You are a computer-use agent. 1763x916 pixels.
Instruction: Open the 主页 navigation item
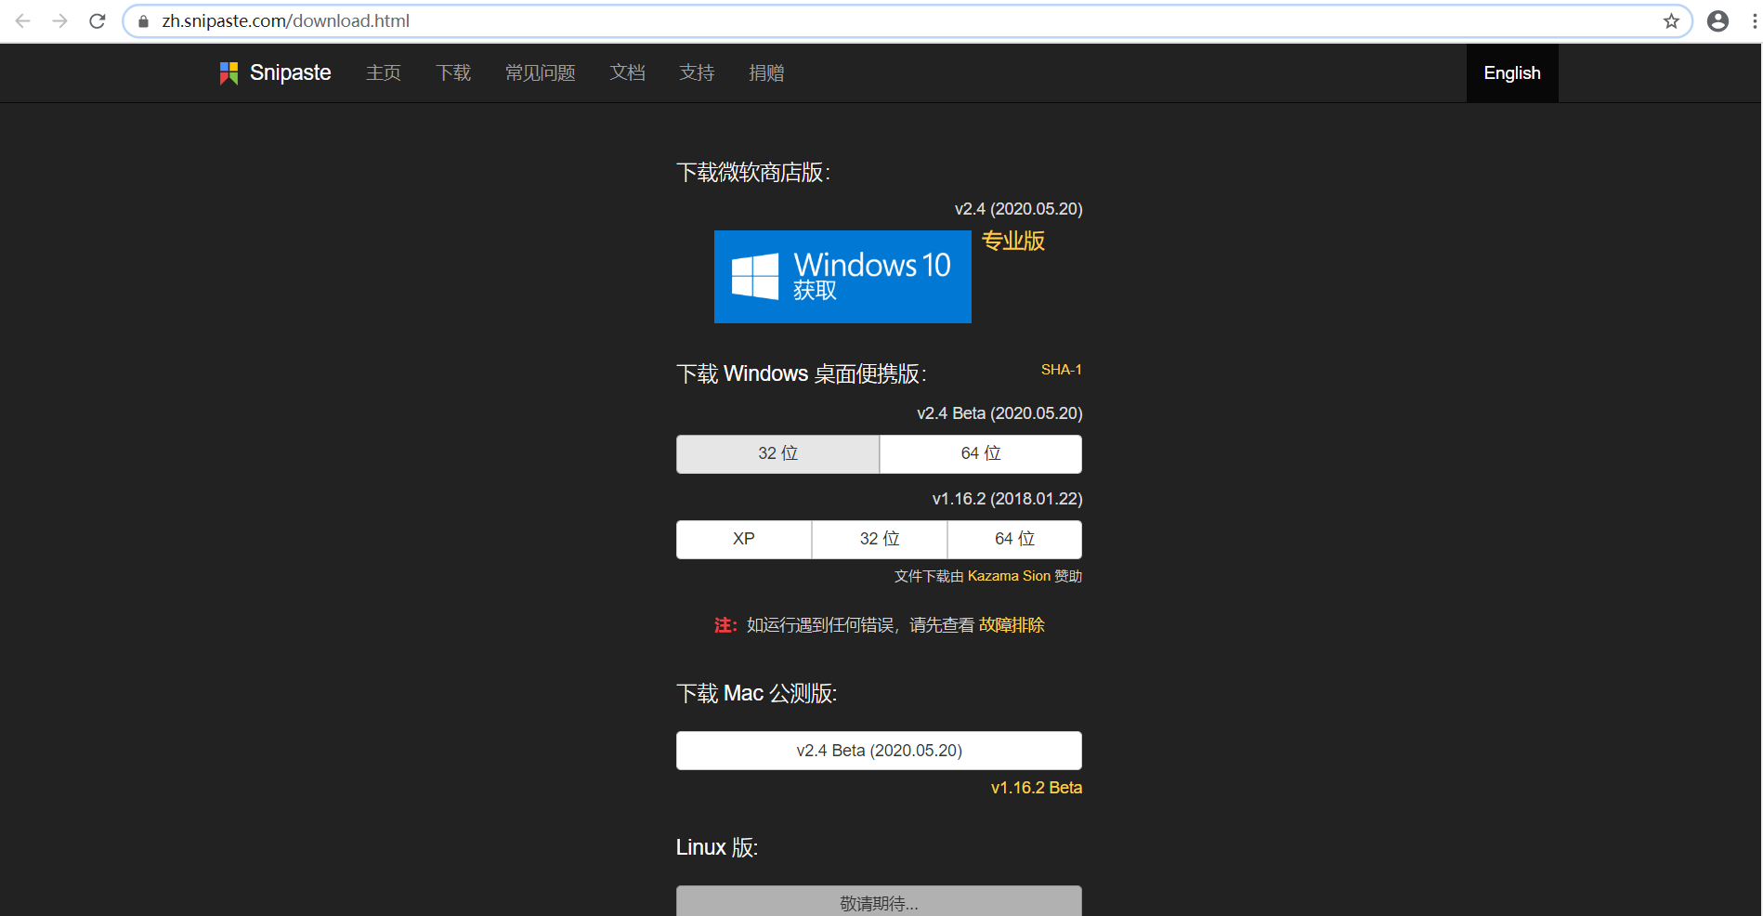[x=384, y=72]
